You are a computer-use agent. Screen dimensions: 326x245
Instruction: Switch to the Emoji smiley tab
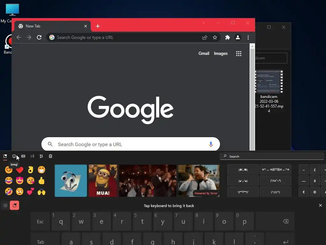tap(14, 156)
